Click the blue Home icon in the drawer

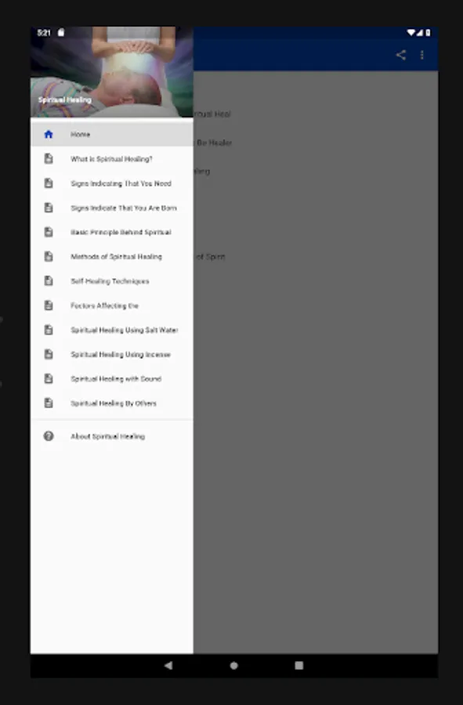point(49,134)
